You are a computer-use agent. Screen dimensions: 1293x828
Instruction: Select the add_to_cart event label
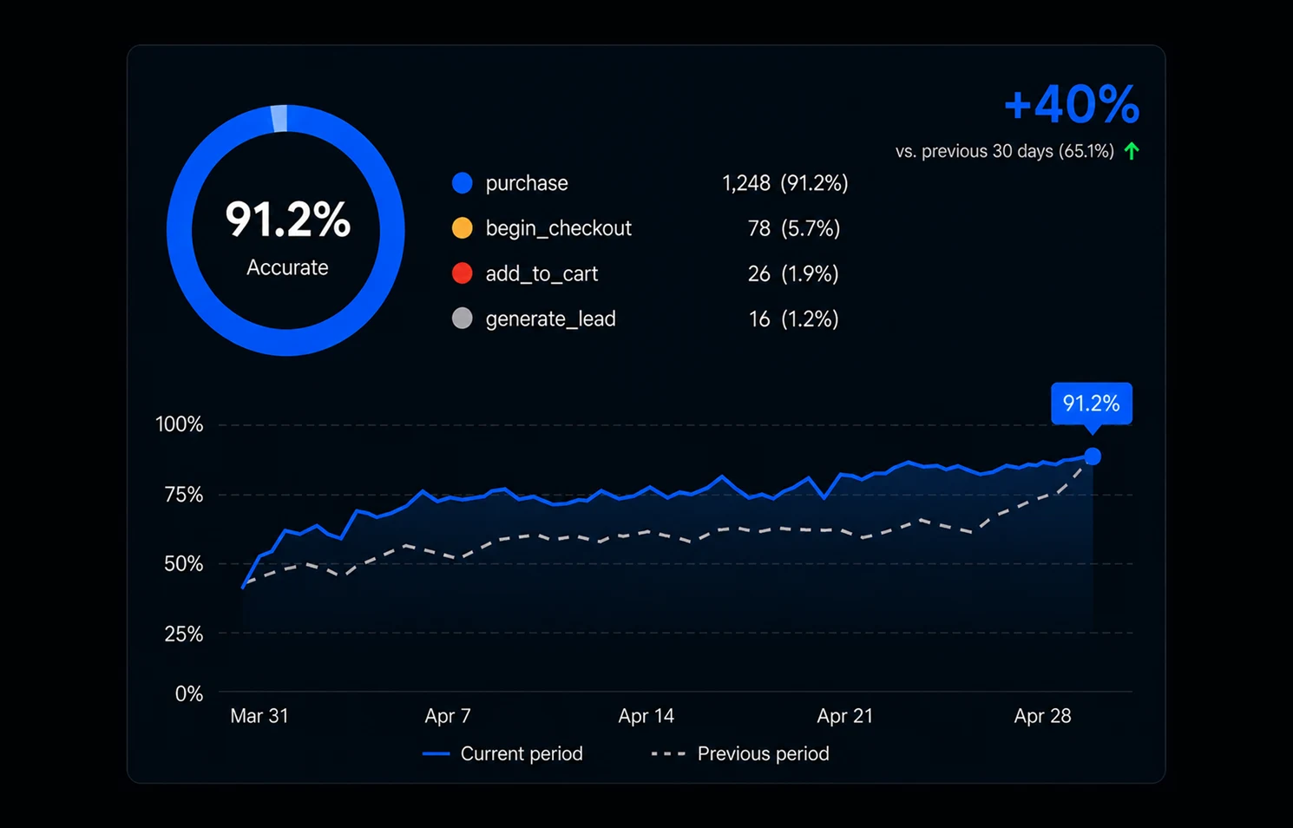[x=541, y=273]
